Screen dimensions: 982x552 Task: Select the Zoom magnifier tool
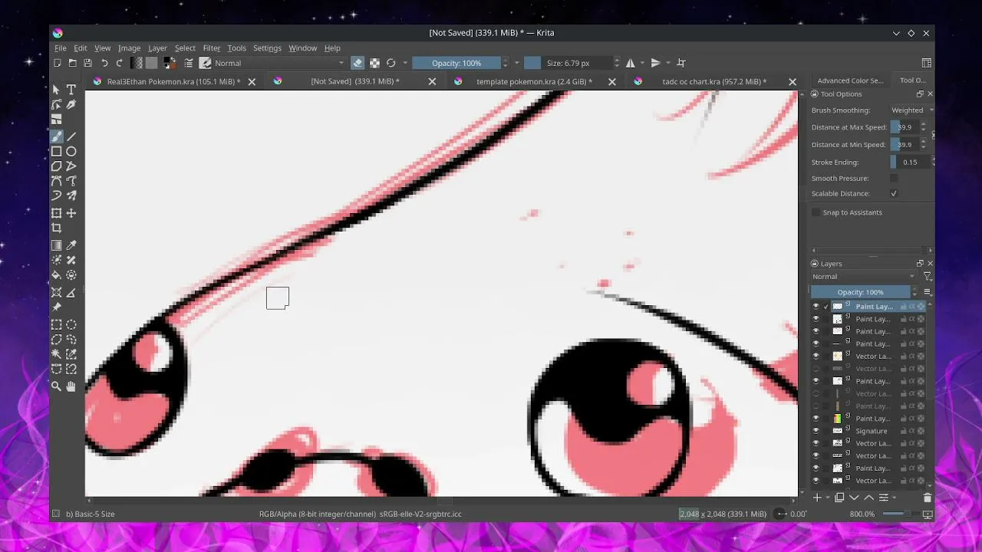[57, 386]
